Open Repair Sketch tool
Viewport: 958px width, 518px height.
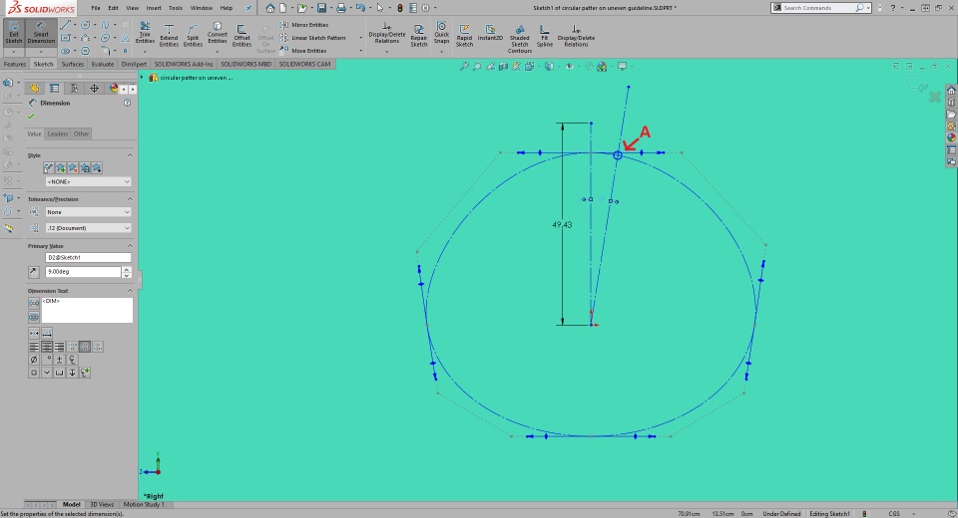pyautogui.click(x=418, y=36)
